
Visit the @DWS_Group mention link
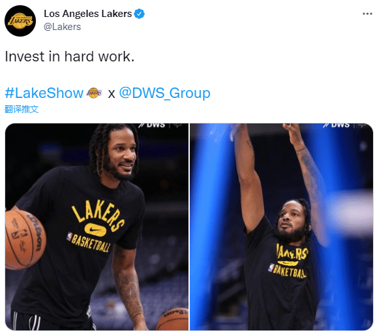(165, 93)
